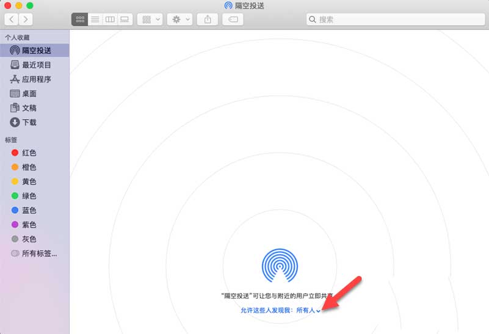Click the applications icon beside 应用程序
The height and width of the screenshot is (334, 489).
click(15, 79)
